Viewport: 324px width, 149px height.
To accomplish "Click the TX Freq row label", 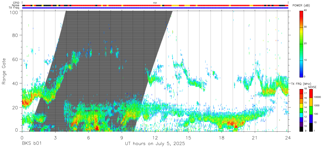I will (x=14, y=8).
